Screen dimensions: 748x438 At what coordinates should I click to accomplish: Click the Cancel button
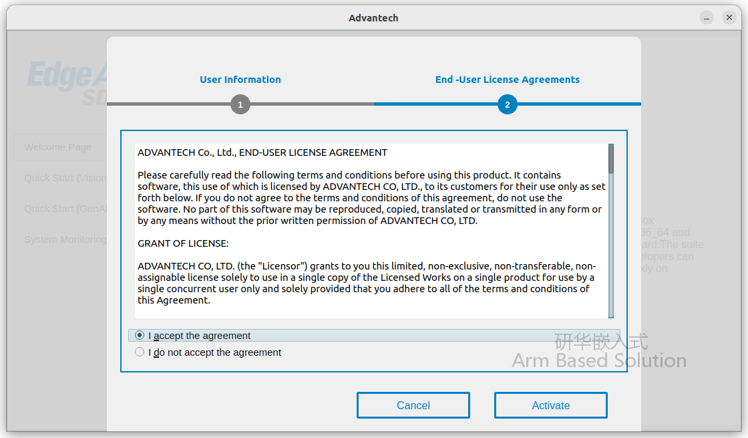coord(413,405)
